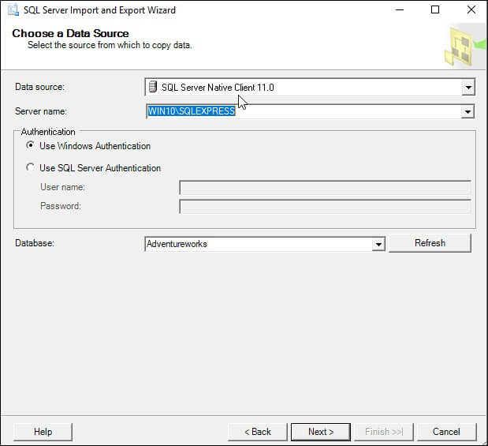Click the wizard icon in the title bar
The image size is (488, 446).
click(12, 10)
